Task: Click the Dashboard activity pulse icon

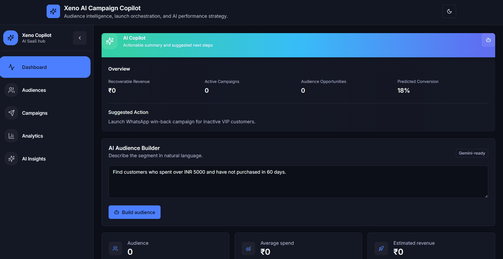Action: pyautogui.click(x=11, y=67)
